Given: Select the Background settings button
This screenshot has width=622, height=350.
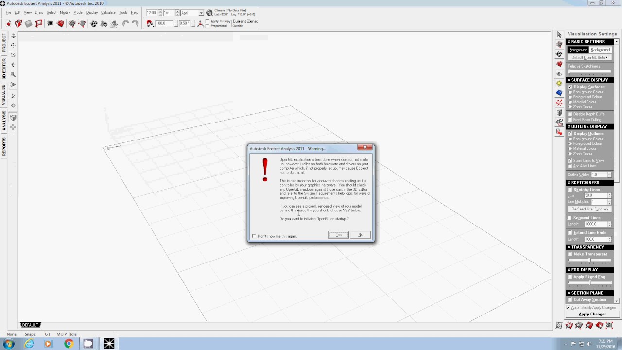Looking at the screenshot, I should (600, 50).
